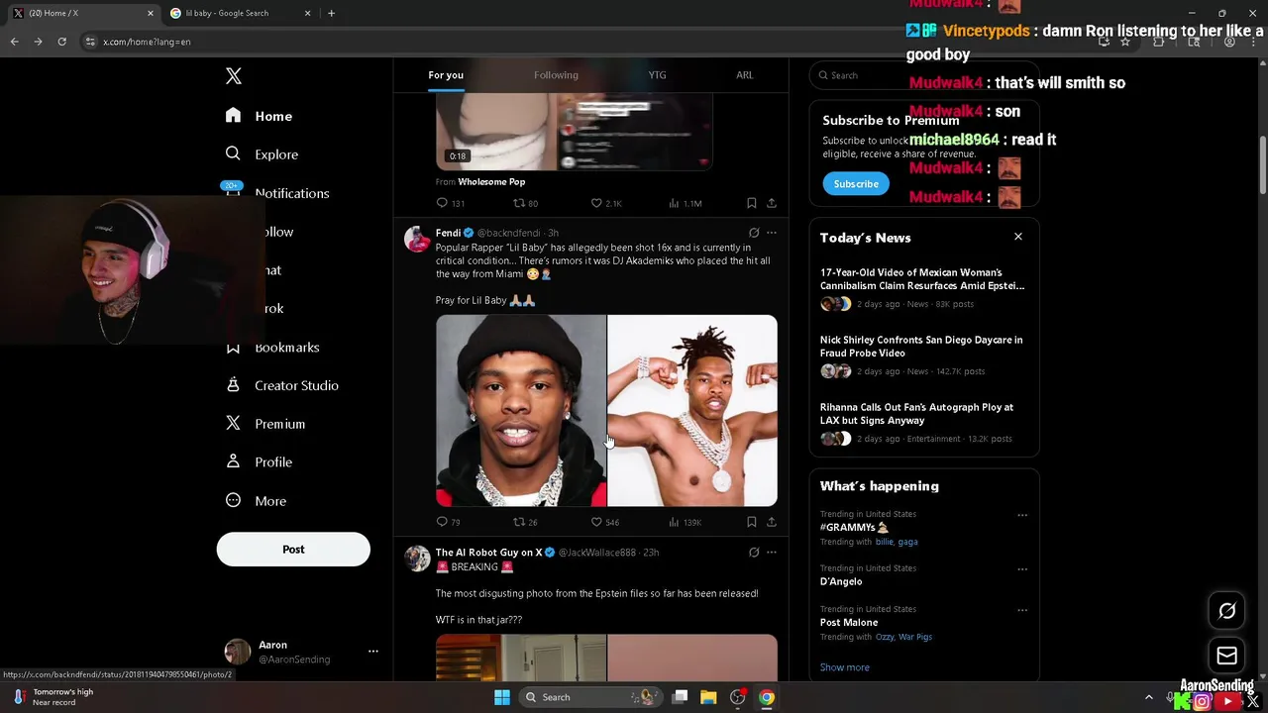Click the Windows taskbar Search box
This screenshot has width=1268, height=713.
[x=590, y=697]
